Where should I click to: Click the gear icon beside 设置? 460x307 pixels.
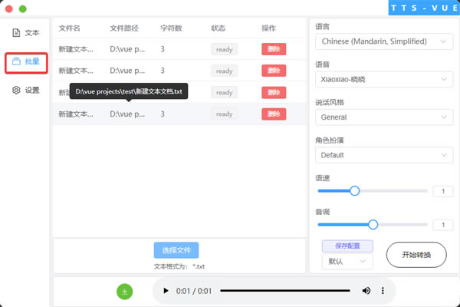tap(16, 90)
